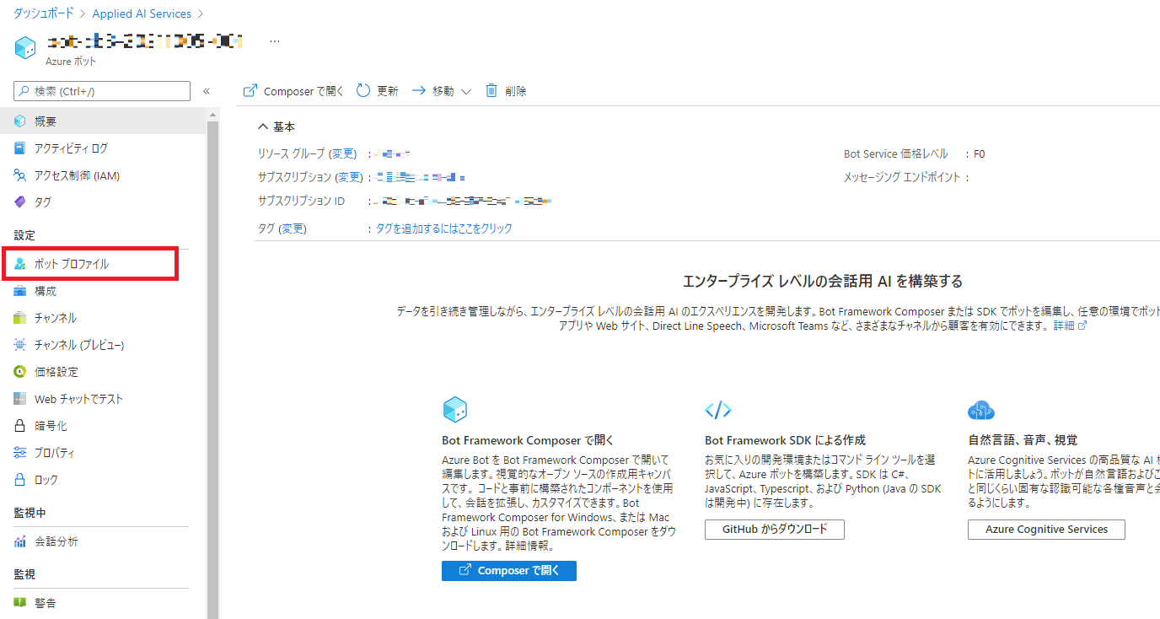Open アクセス制御 (IAM) page
The image size is (1160, 619).
pos(77,175)
